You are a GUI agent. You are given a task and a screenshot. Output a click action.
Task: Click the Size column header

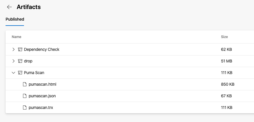(x=224, y=37)
